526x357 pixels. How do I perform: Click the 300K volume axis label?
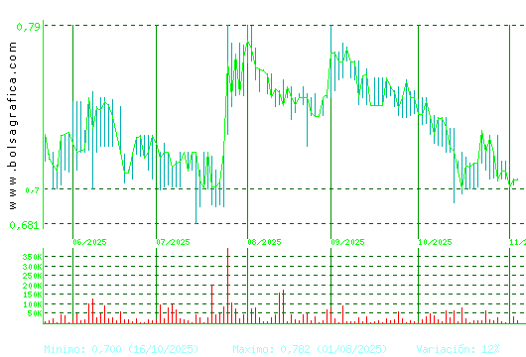tap(32, 267)
